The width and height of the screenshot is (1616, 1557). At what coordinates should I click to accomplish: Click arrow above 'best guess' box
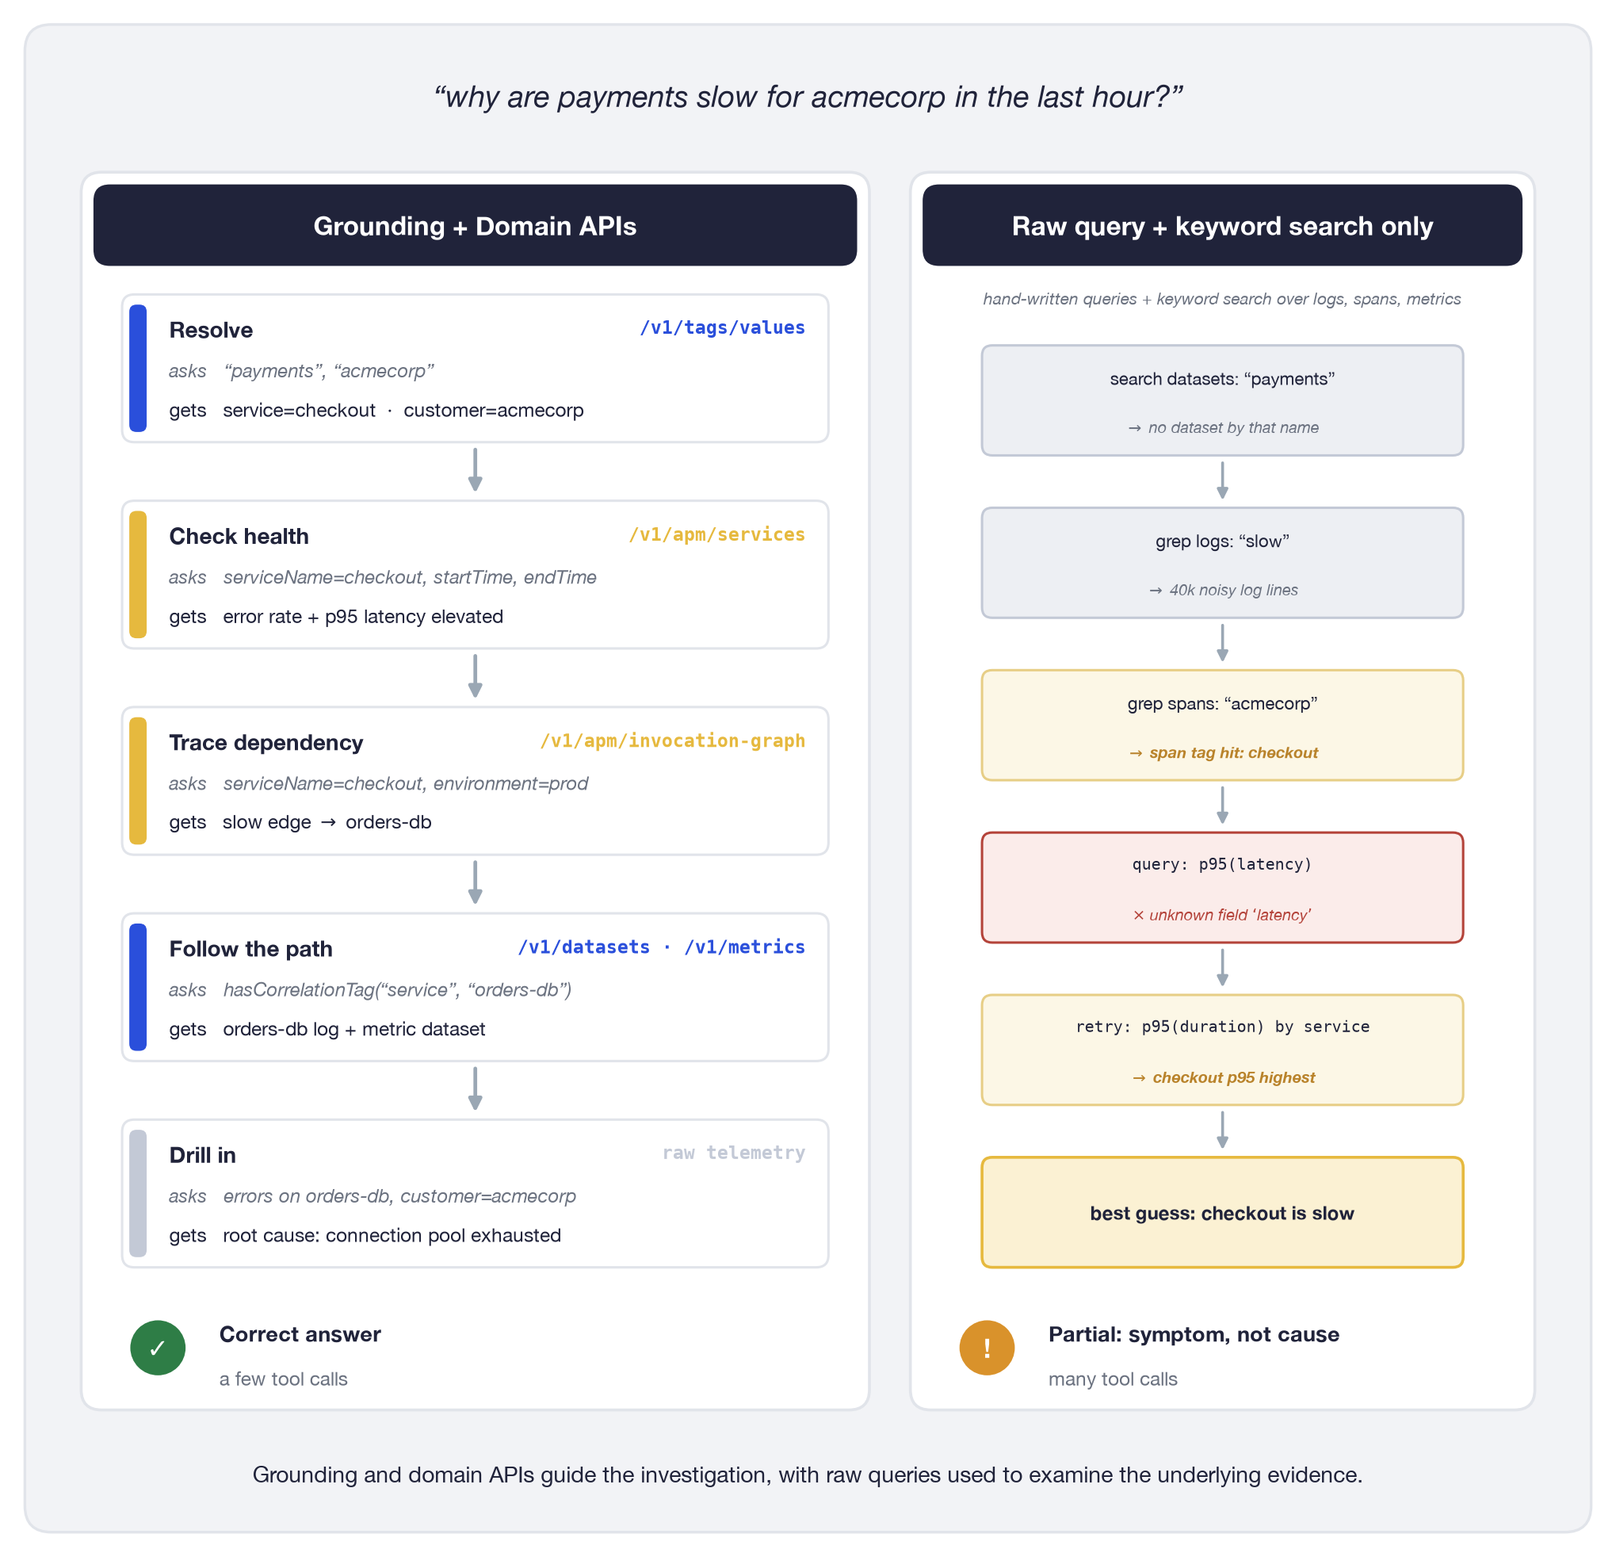[1223, 1130]
